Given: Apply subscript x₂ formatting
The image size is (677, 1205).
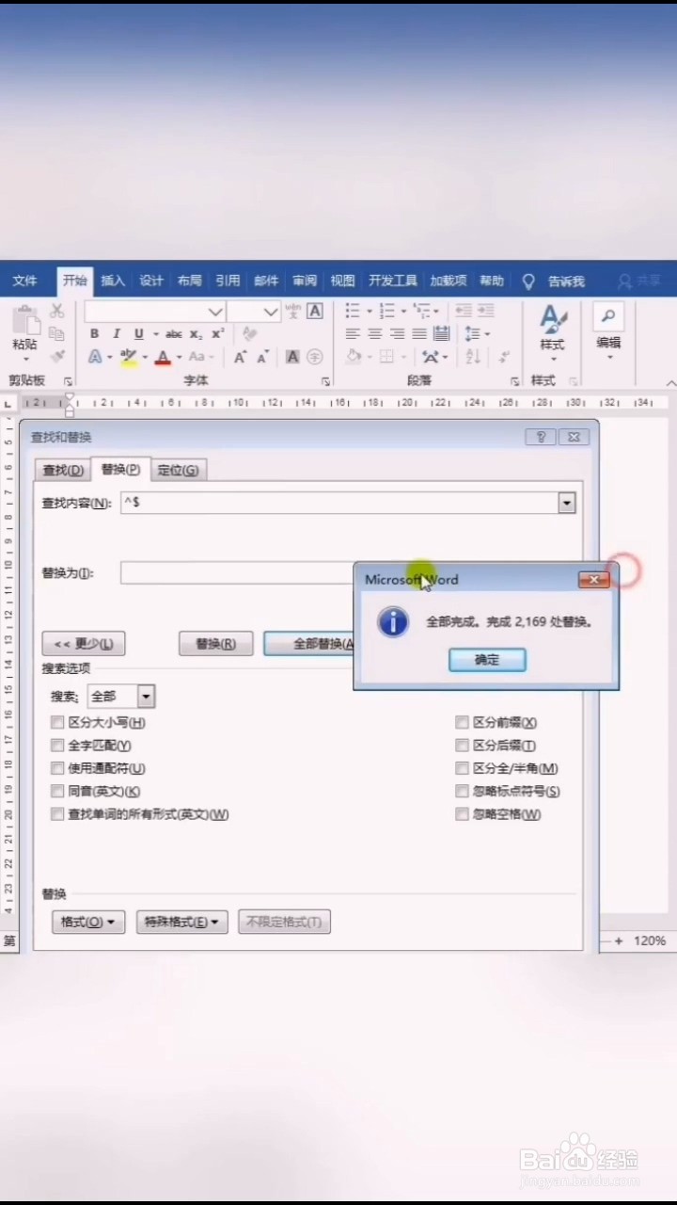Looking at the screenshot, I should click(x=196, y=334).
